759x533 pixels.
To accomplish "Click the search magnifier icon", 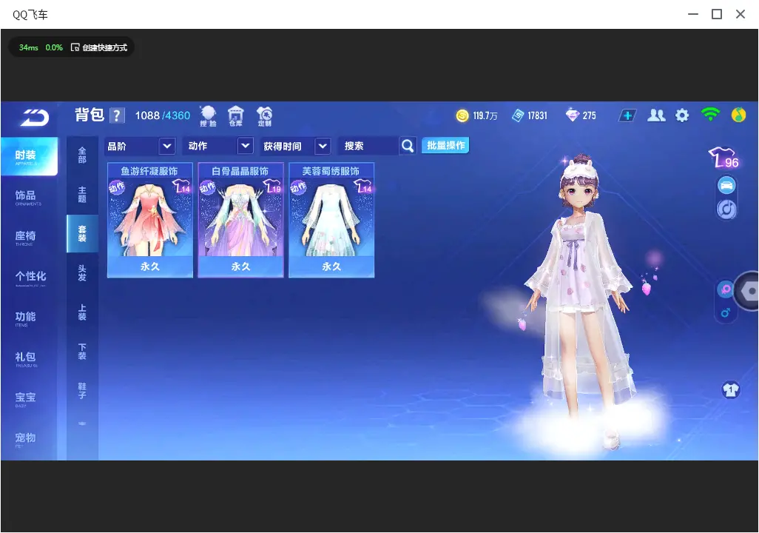I will [x=408, y=145].
